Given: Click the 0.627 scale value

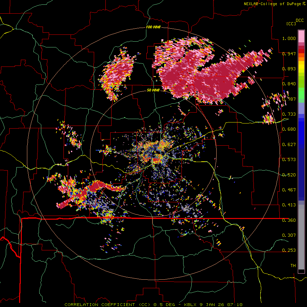Looking at the screenshot, I should [289, 145].
